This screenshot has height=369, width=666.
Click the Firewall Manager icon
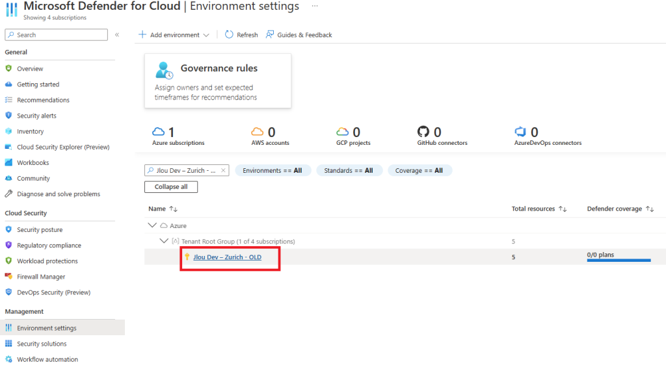point(8,277)
